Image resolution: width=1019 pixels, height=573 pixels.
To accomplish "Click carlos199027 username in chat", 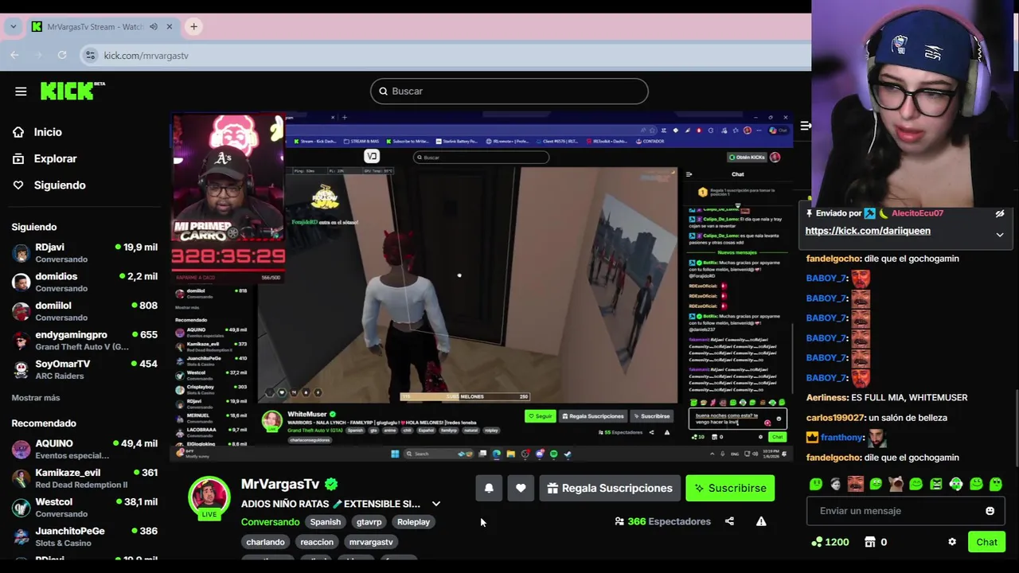I will pos(835,418).
